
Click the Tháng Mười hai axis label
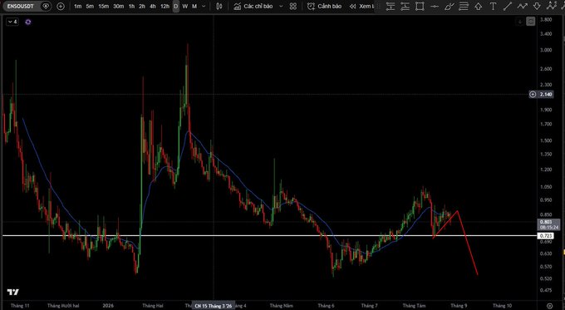pos(63,306)
